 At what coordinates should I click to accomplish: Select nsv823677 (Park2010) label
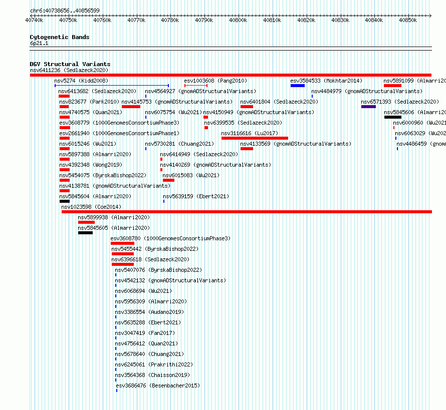click(89, 102)
